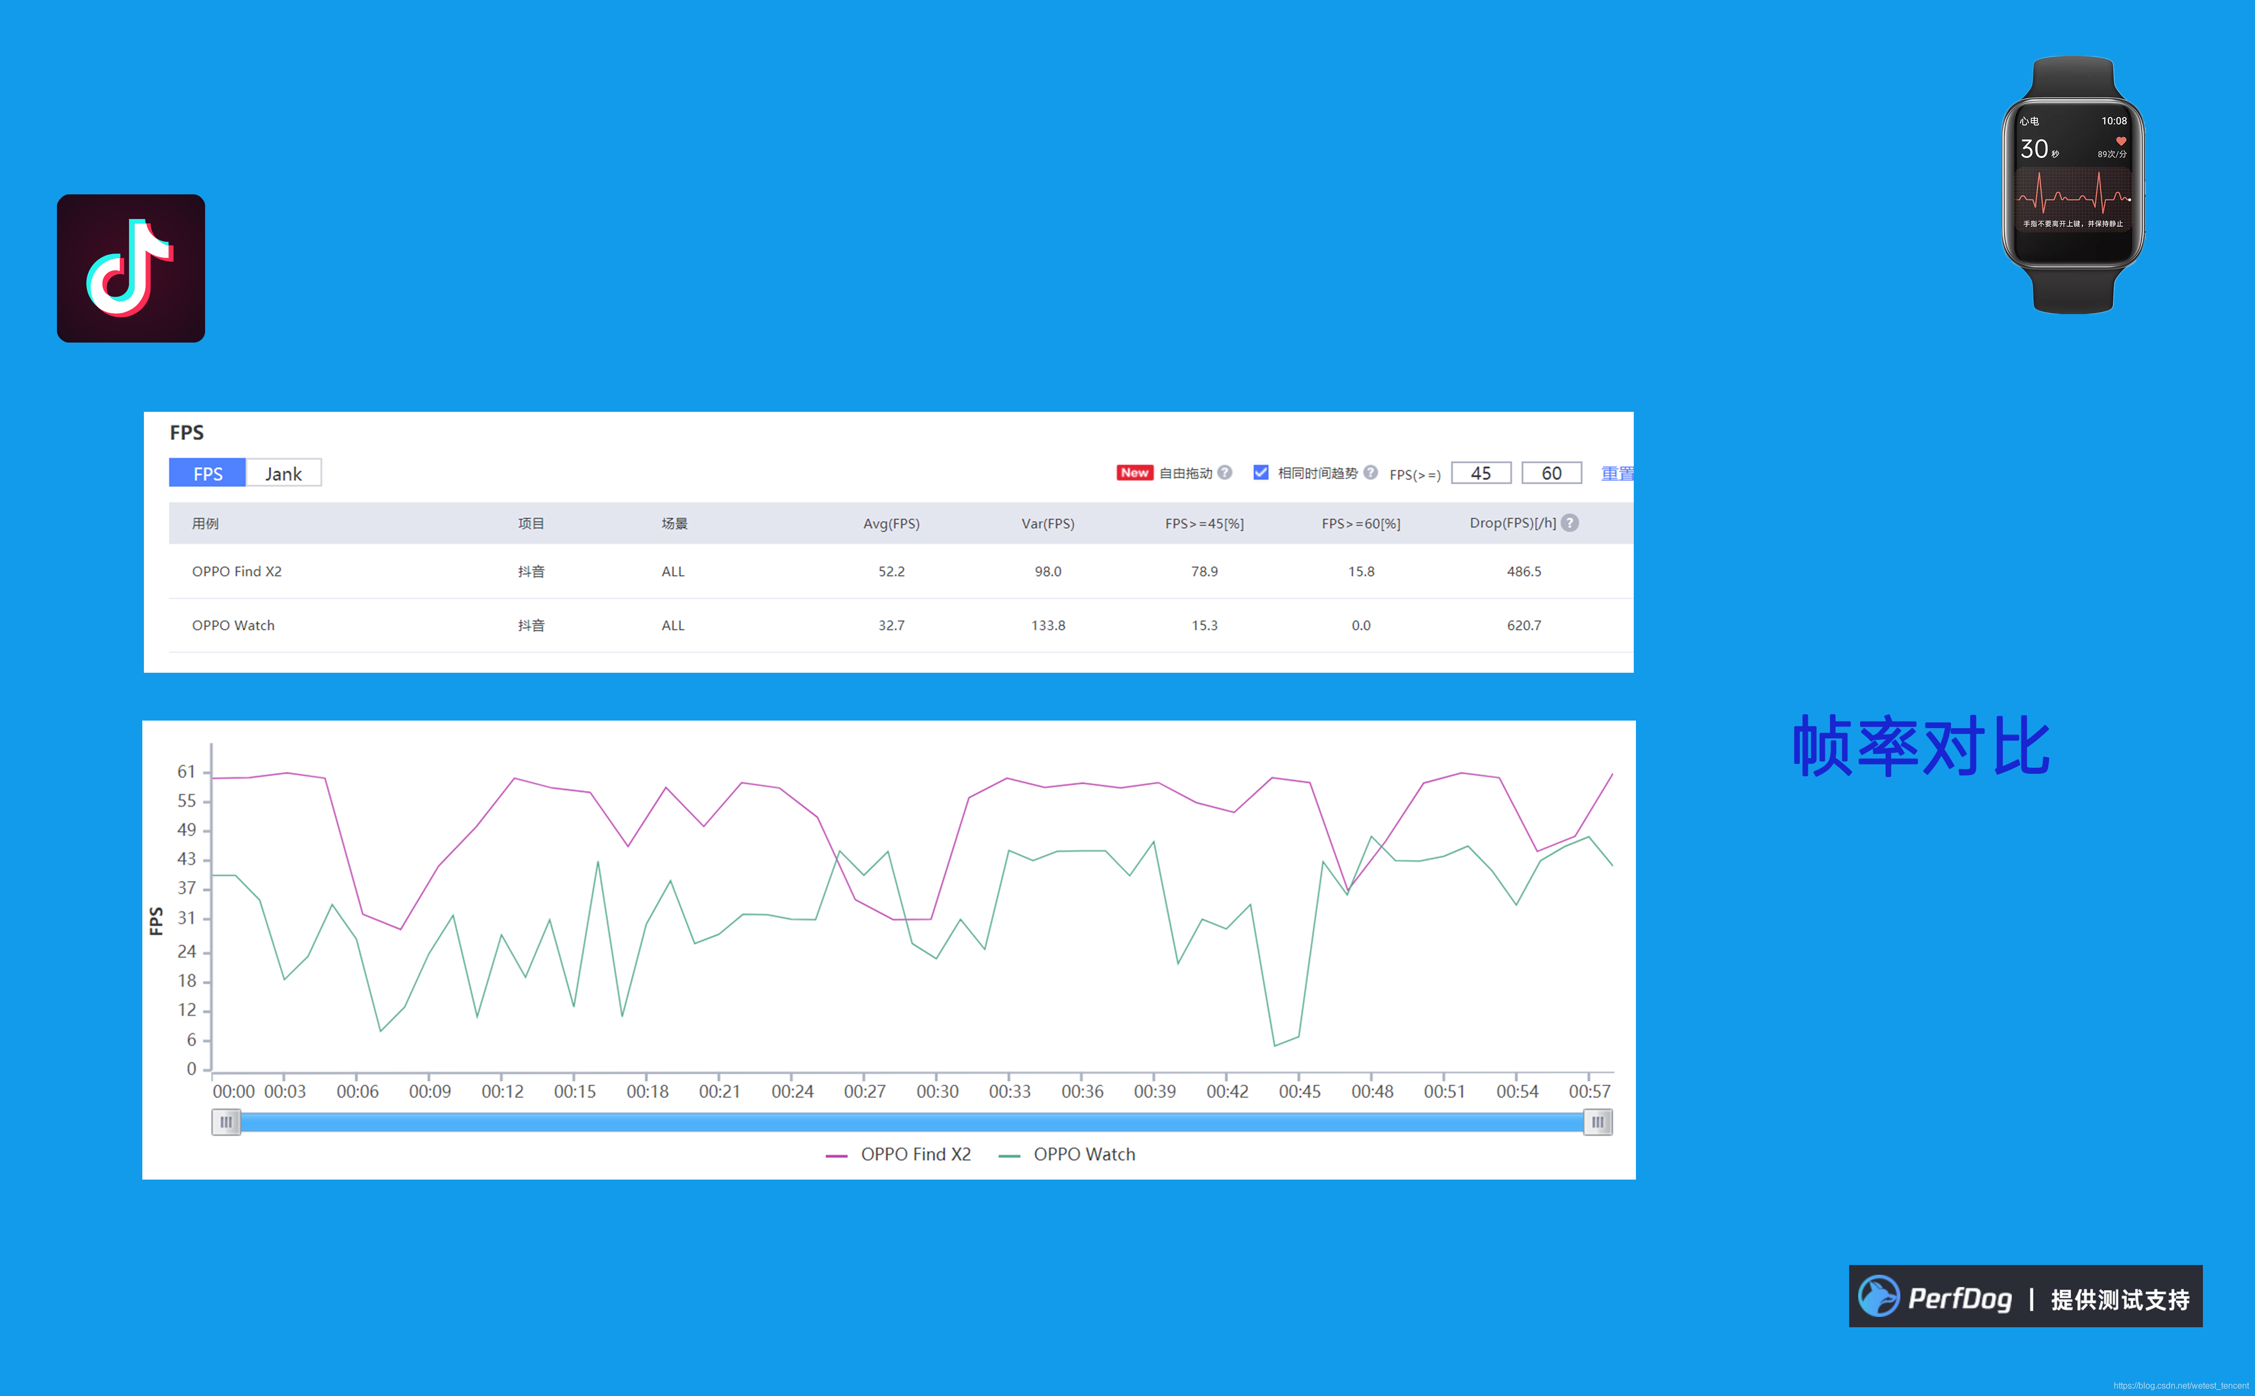The width and height of the screenshot is (2255, 1396).
Task: Switch to the Jank tab
Action: point(283,474)
